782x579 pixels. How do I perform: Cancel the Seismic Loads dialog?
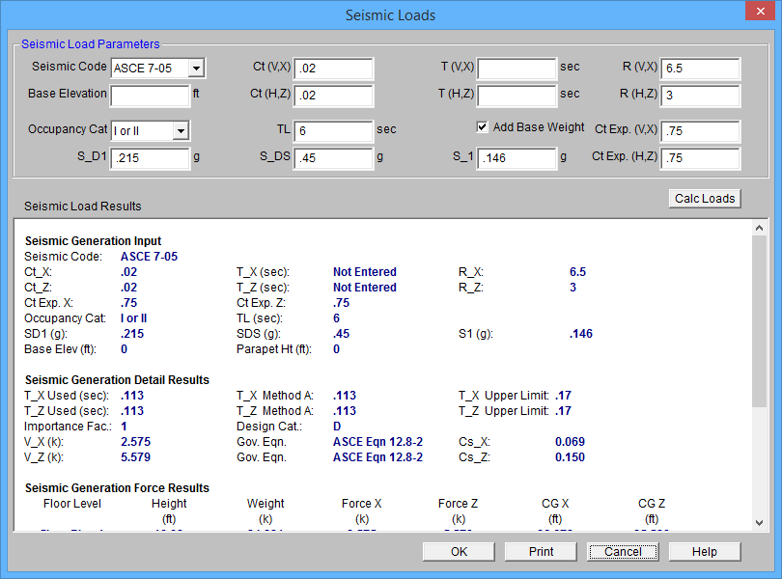[x=623, y=552]
